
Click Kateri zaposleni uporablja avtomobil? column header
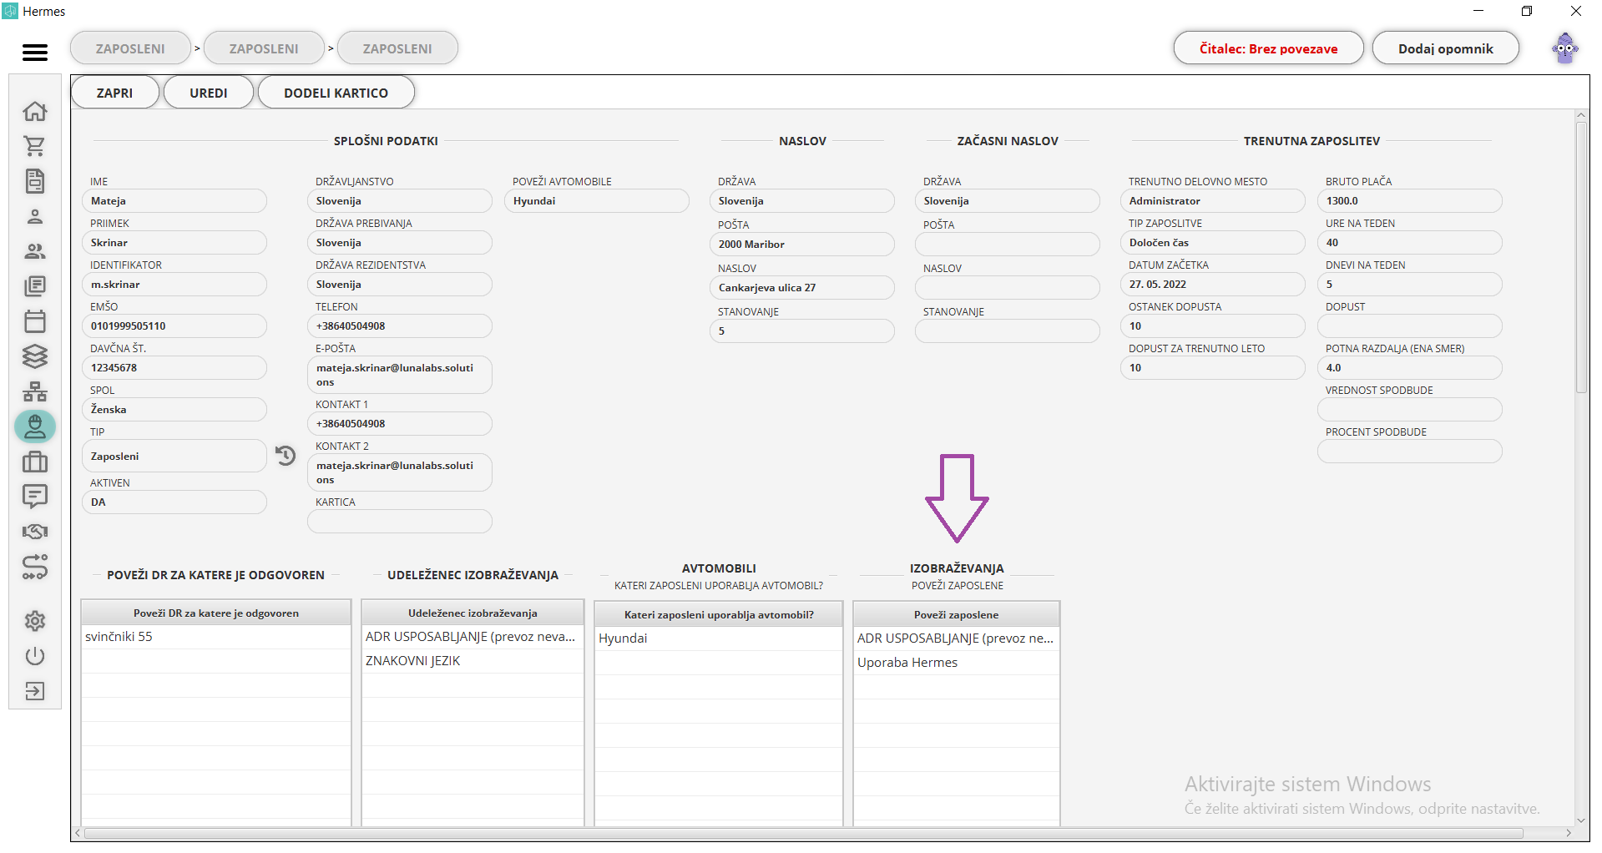coord(719,614)
